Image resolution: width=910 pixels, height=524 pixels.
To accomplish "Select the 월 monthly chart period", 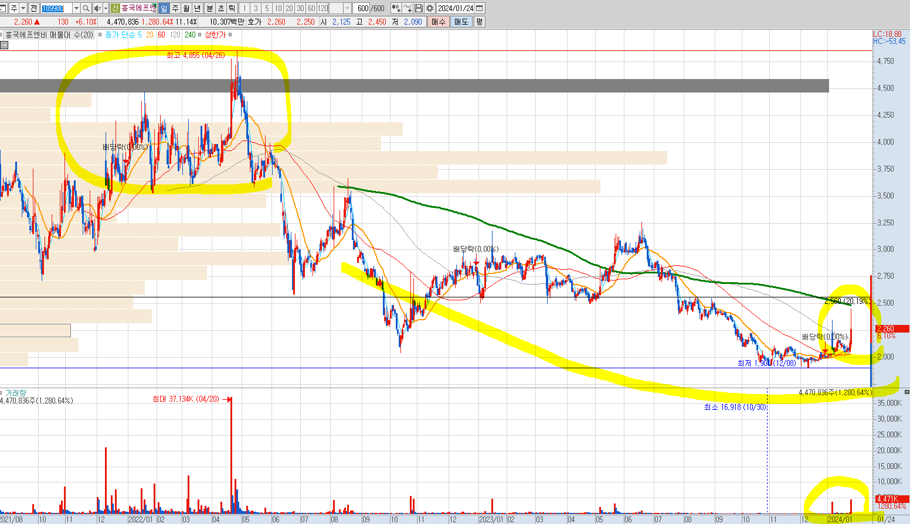I will [x=186, y=8].
